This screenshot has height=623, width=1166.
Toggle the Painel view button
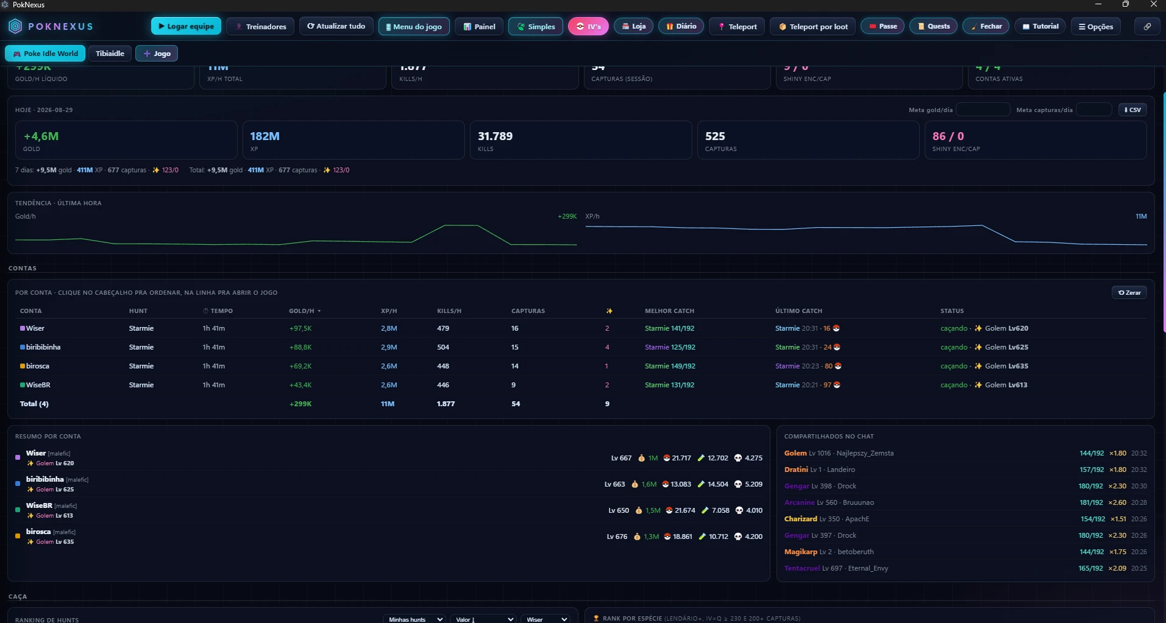tap(479, 26)
